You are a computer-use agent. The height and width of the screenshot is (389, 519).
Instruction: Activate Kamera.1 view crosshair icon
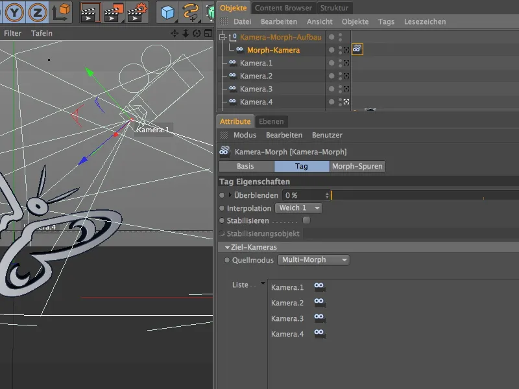pos(346,63)
